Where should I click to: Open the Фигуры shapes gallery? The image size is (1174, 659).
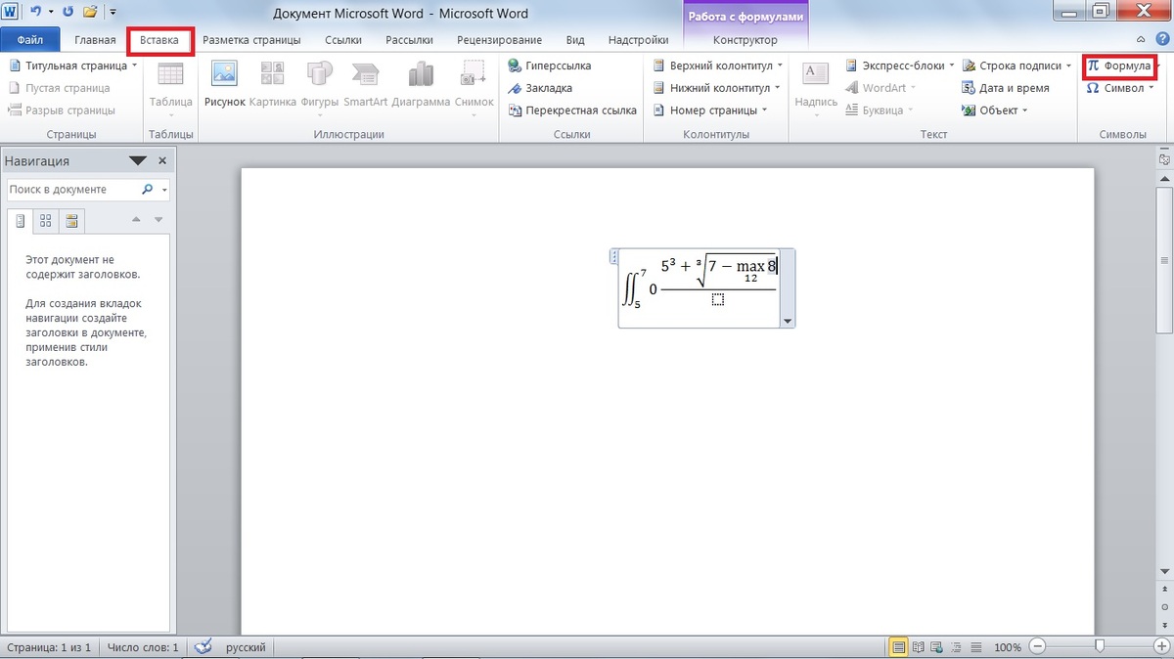(320, 85)
